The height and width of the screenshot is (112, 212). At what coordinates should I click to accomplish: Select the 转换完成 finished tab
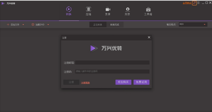115,25
